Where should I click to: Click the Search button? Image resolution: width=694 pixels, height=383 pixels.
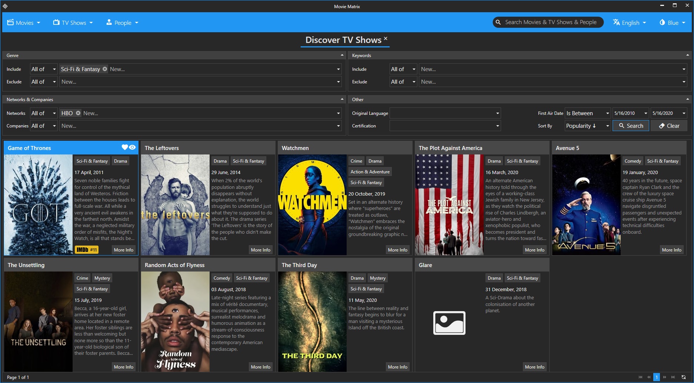pos(631,126)
